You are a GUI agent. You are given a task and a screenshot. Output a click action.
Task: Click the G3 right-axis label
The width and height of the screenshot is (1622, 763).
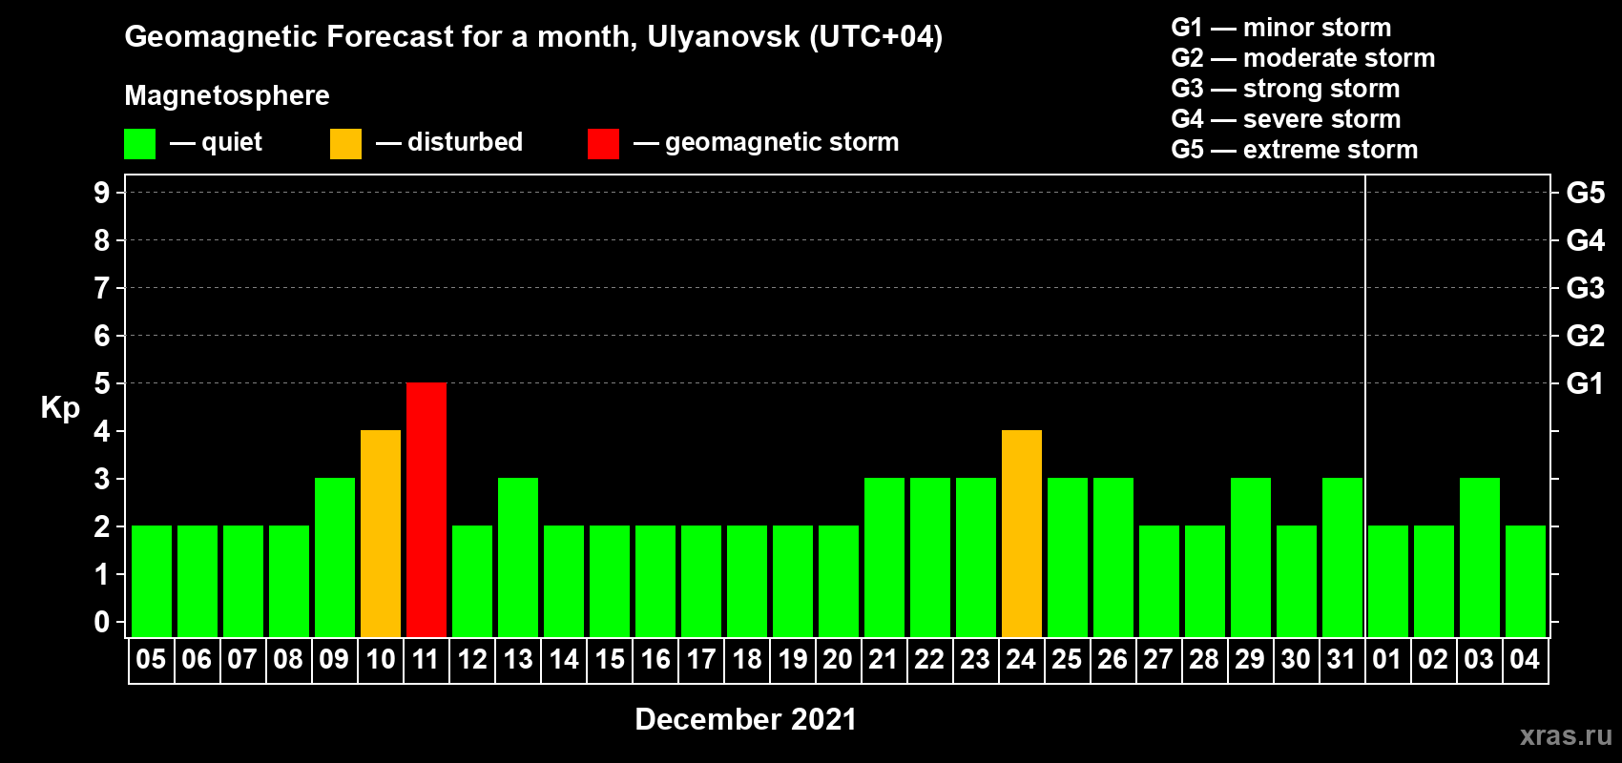point(1586,288)
